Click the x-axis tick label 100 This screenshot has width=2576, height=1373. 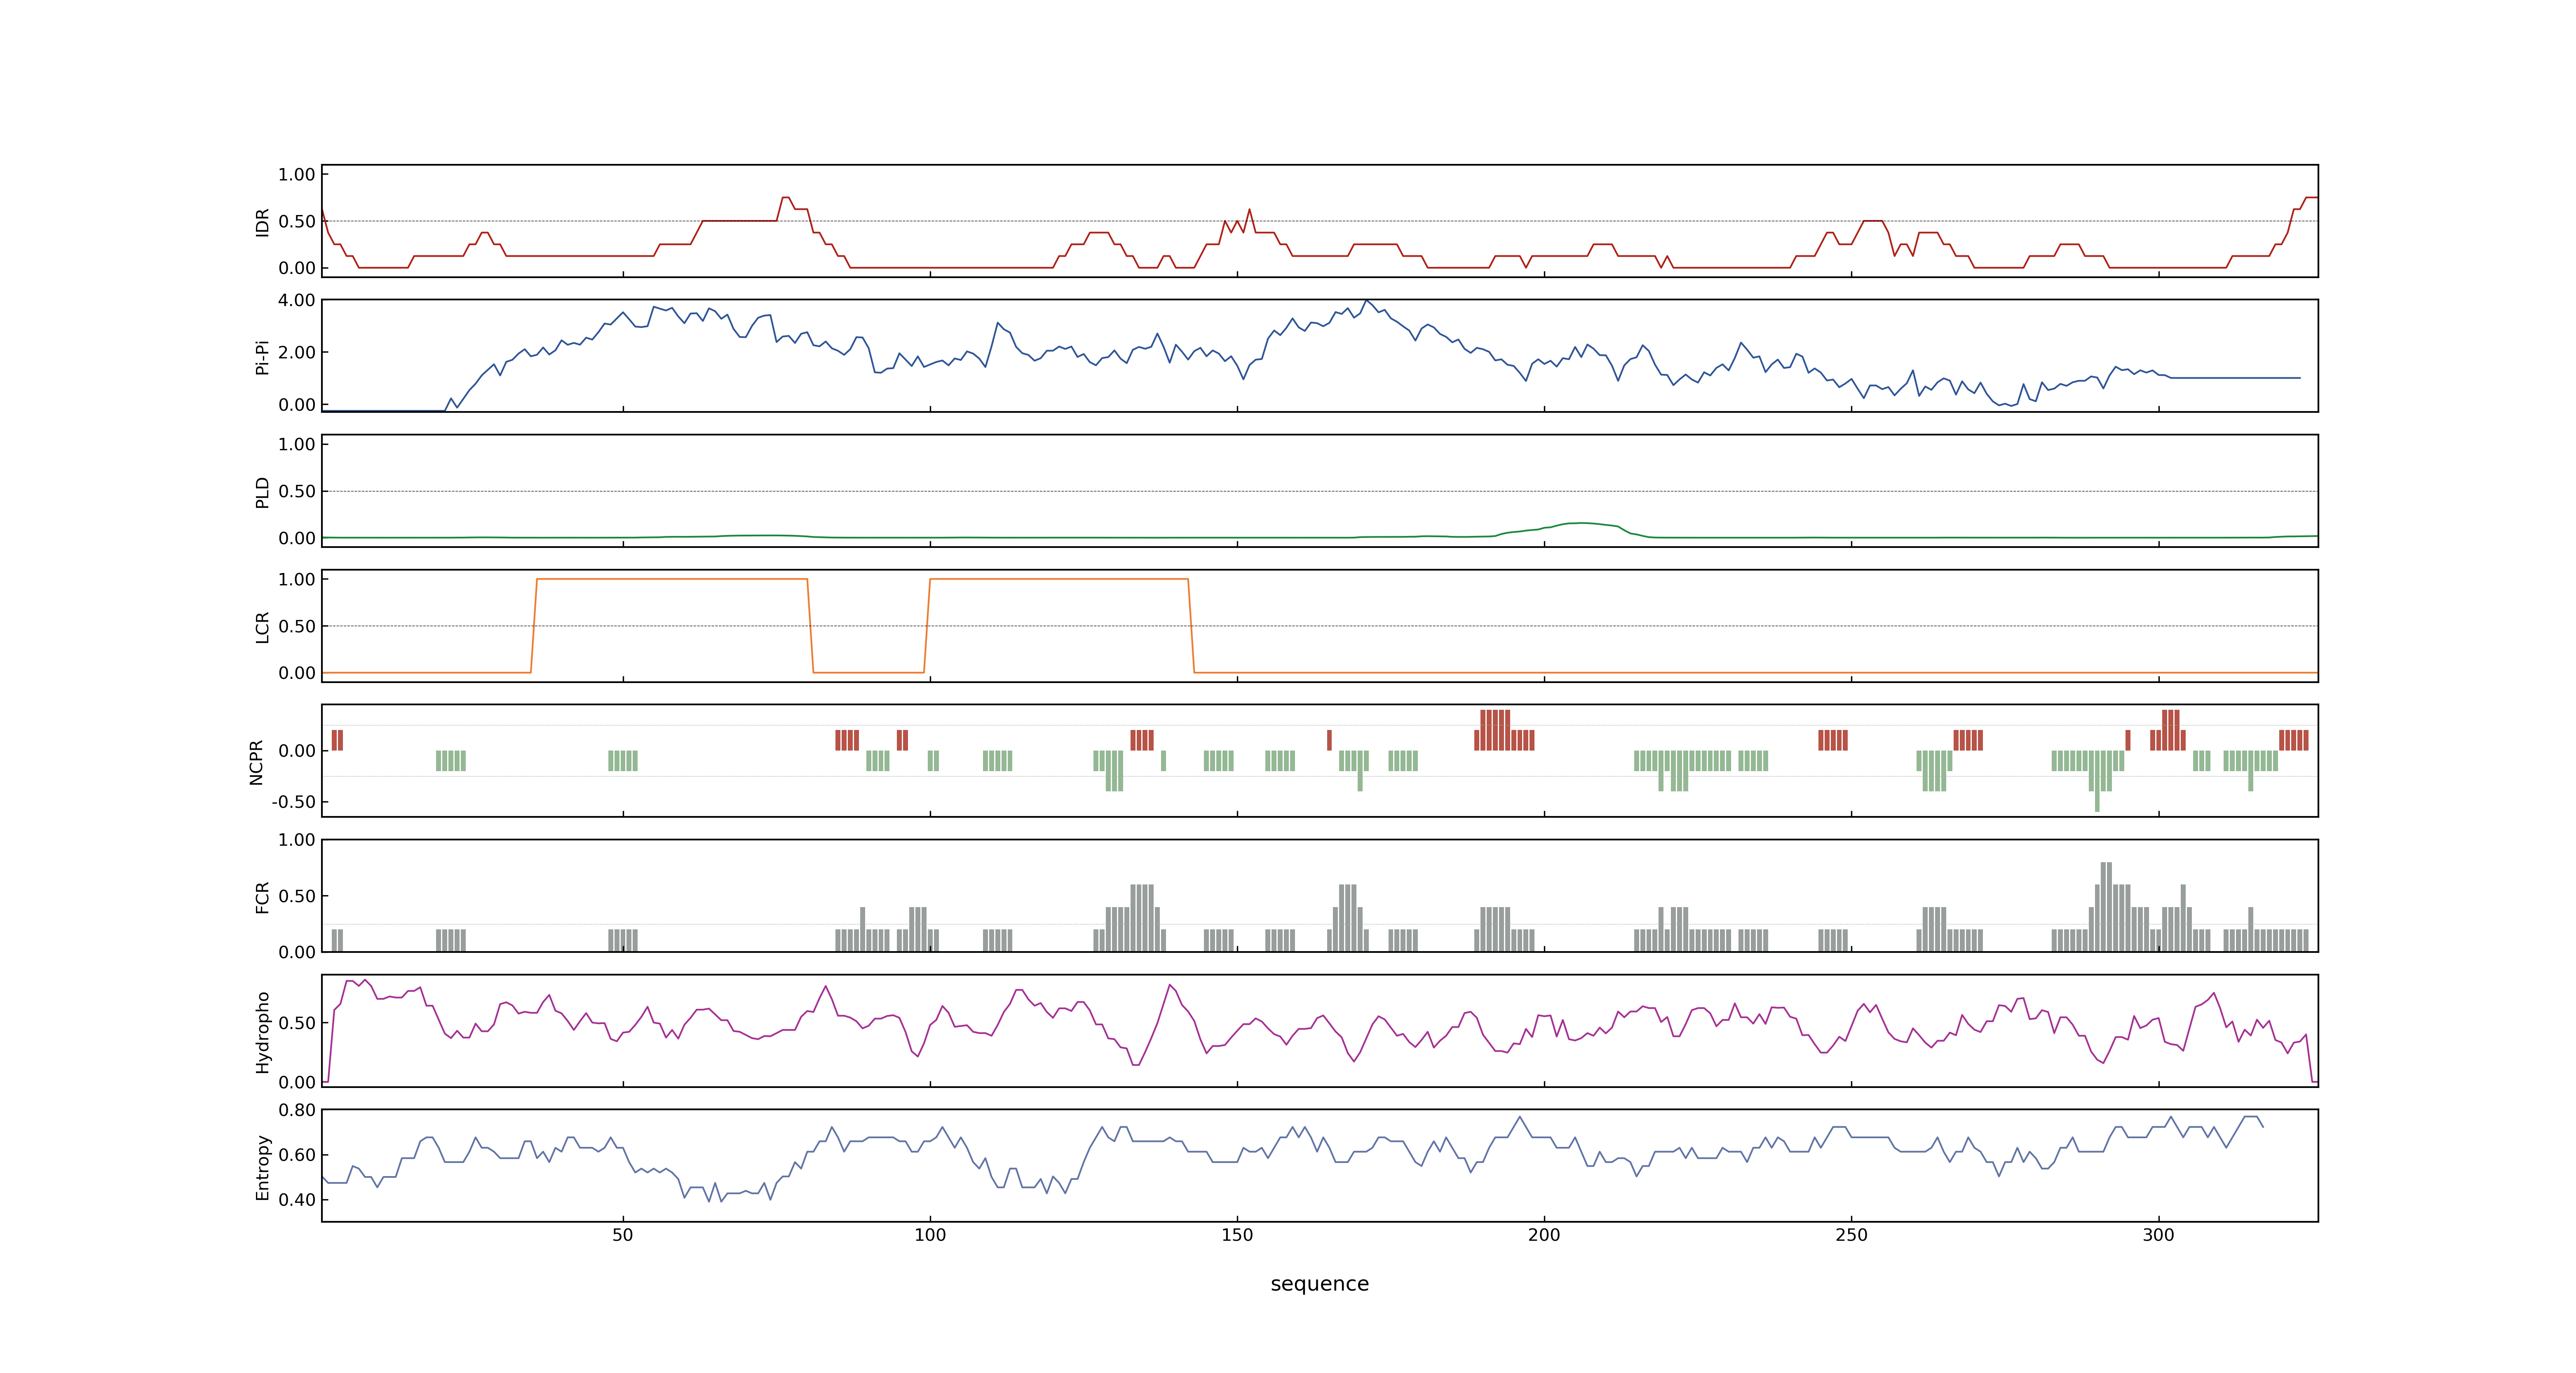[930, 1235]
